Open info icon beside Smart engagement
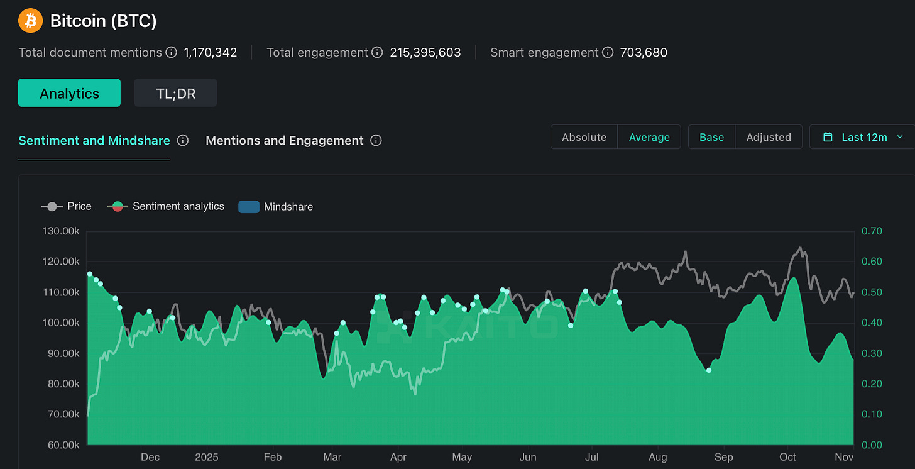Viewport: 915px width, 469px height. pos(608,52)
